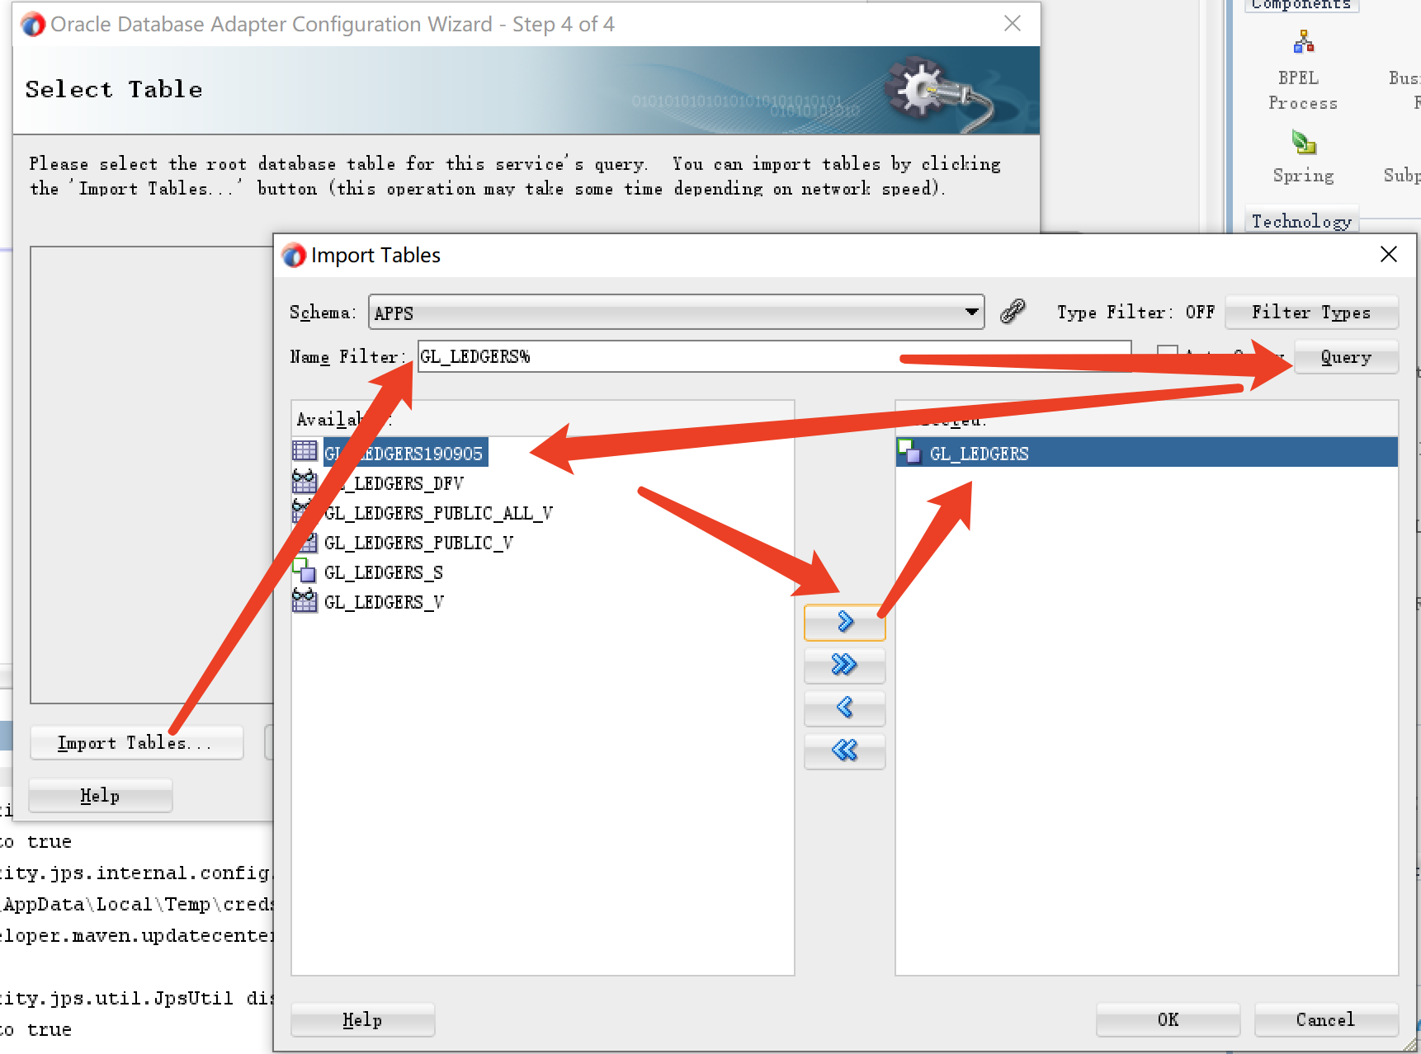1421x1054 pixels.
Task: Click the synonym icon of selected GL_LEDGERS
Action: coord(909,452)
